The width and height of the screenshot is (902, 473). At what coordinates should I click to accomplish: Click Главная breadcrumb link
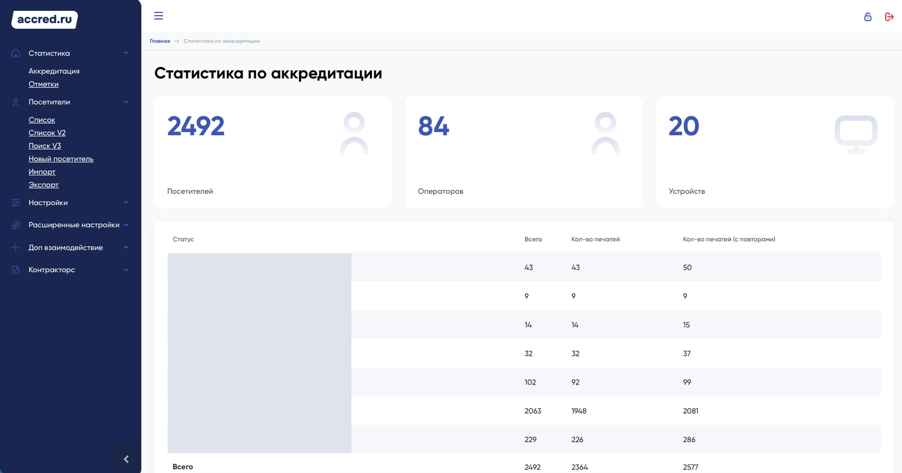pos(160,41)
